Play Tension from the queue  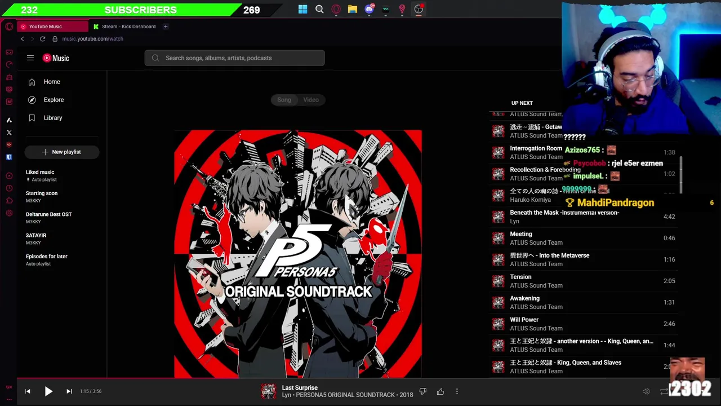click(584, 281)
